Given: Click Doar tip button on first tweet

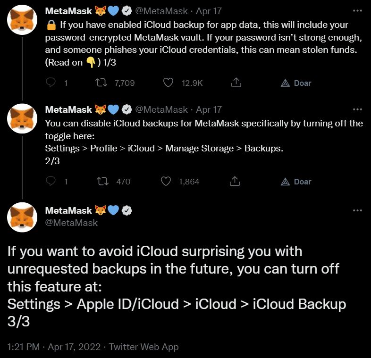Looking at the screenshot, I should pos(296,83).
